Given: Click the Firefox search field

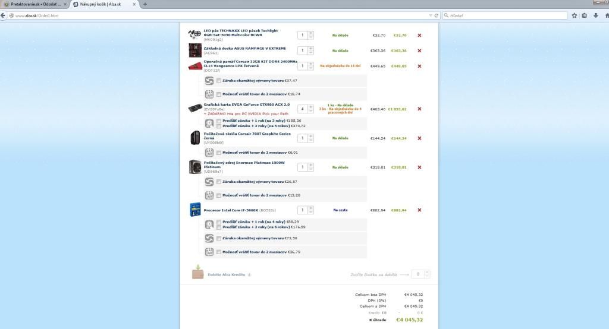Looking at the screenshot, I should click(506, 15).
